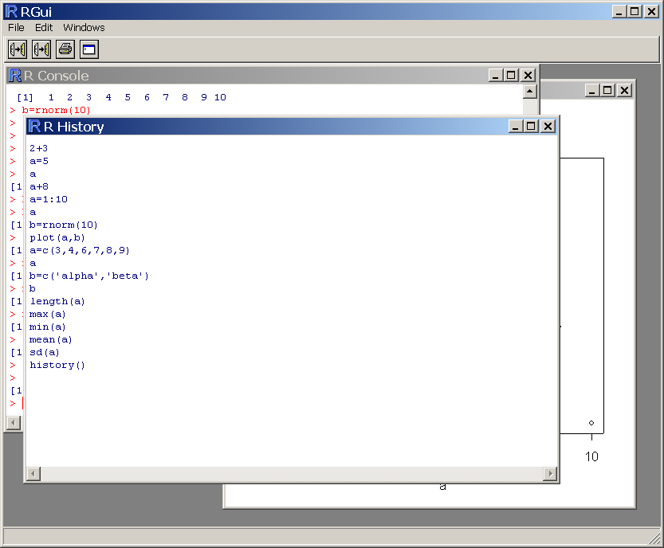Screen dimensions: 664x548
Task: Open the Edit menu
Action: pos(44,27)
